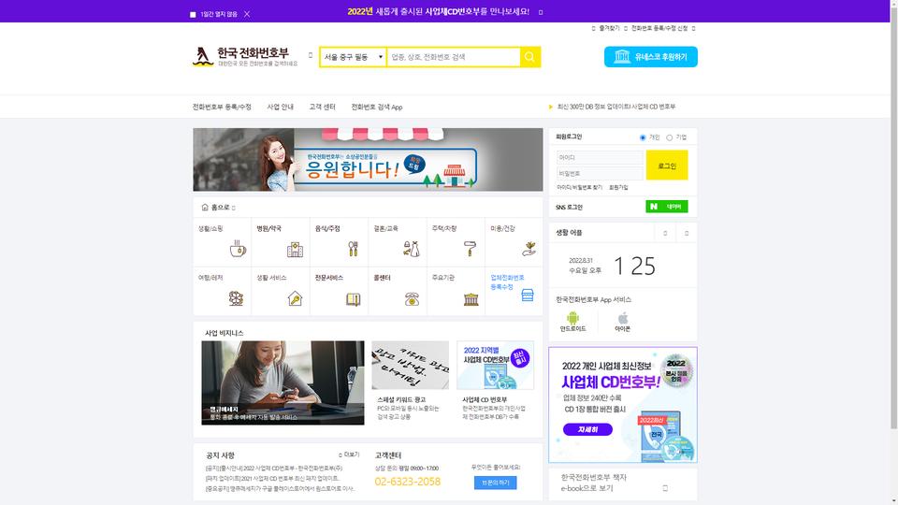
Task: Open the blue store icon for 업체전화번호 등록수정
Action: [528, 295]
